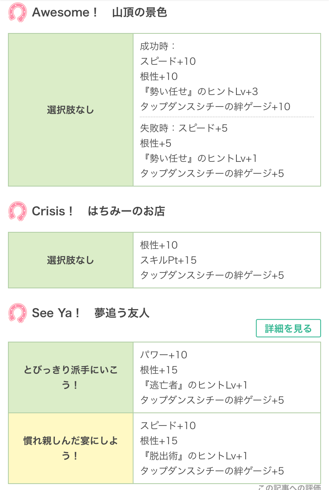Click the Crisis！ はちみーのお店 heading

(98, 211)
